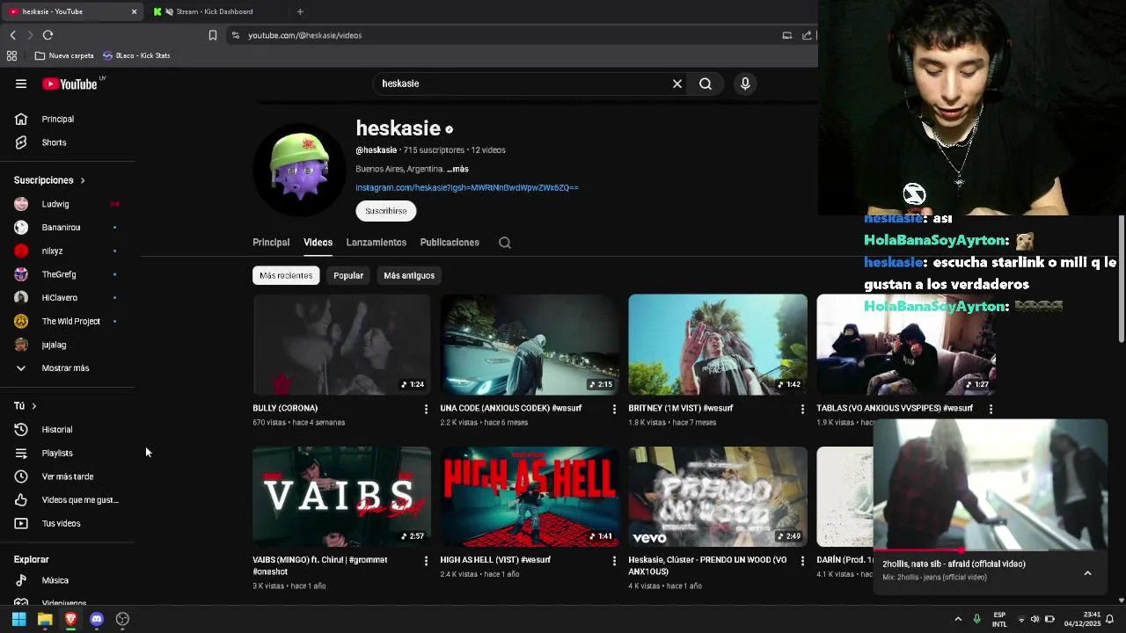The width and height of the screenshot is (1126, 633).
Task: Expand the Tú section arrow
Action: point(34,406)
